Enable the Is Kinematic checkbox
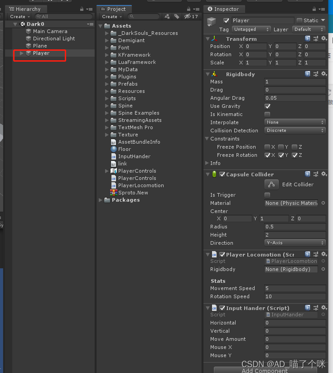This screenshot has width=333, height=373. [x=267, y=114]
